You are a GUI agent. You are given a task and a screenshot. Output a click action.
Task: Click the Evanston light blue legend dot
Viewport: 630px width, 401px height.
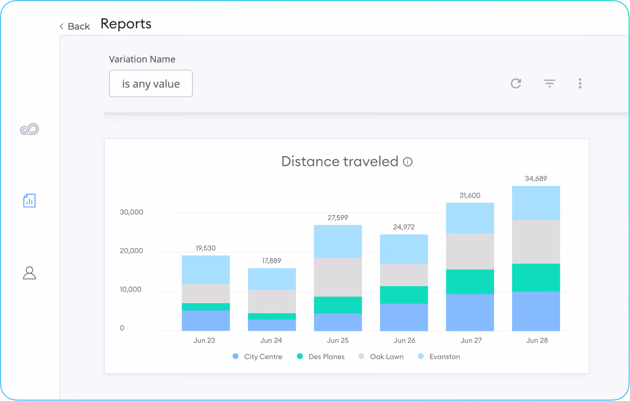421,357
